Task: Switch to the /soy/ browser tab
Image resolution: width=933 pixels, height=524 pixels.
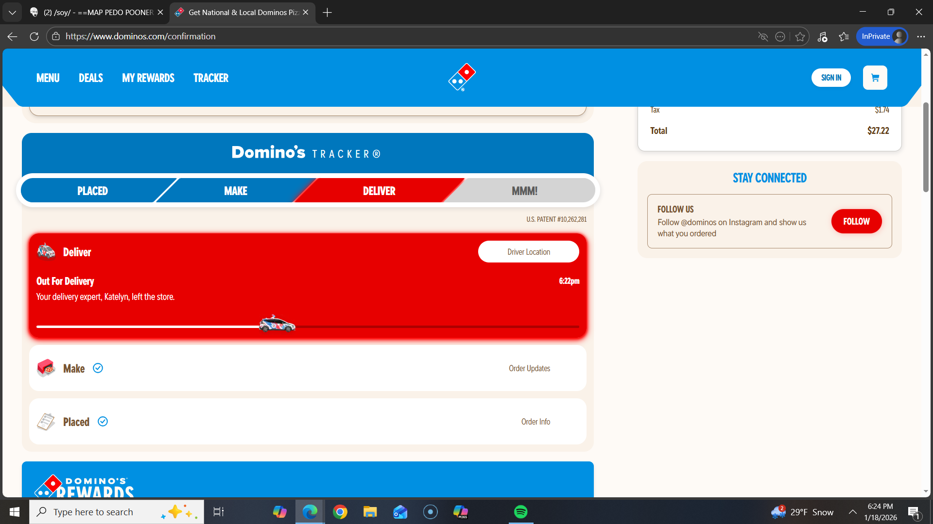Action: click(97, 12)
